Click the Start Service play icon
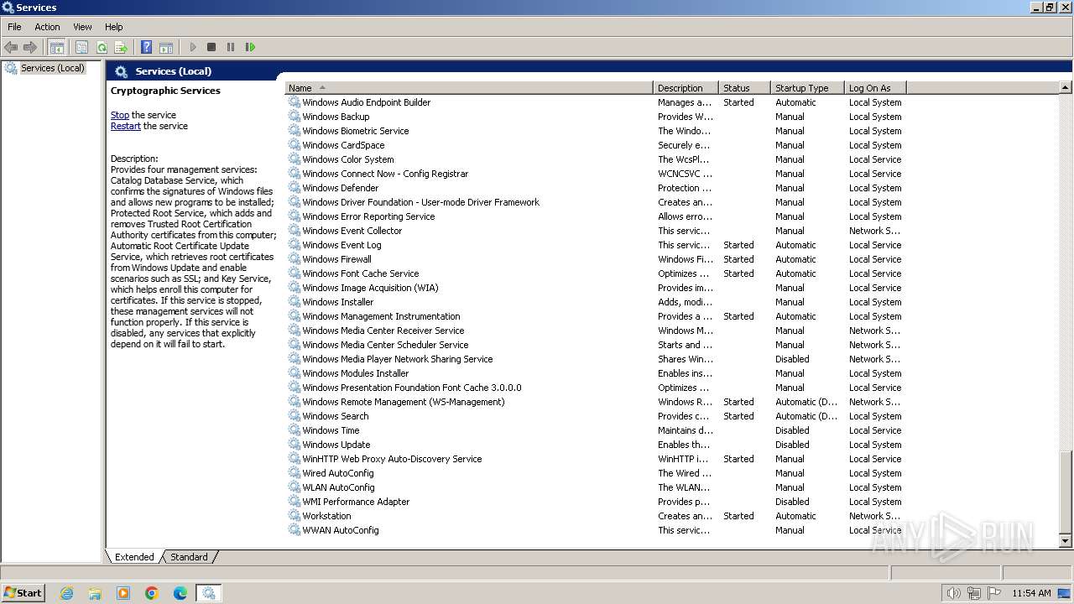 point(193,48)
